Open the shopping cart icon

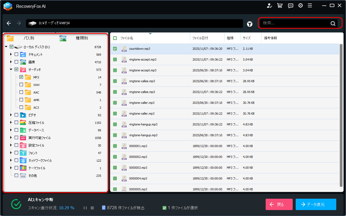[x=280, y=6]
